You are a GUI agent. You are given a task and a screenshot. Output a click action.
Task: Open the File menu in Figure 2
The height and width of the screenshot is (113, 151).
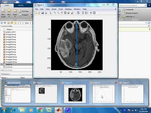pyautogui.click(x=36, y=9)
